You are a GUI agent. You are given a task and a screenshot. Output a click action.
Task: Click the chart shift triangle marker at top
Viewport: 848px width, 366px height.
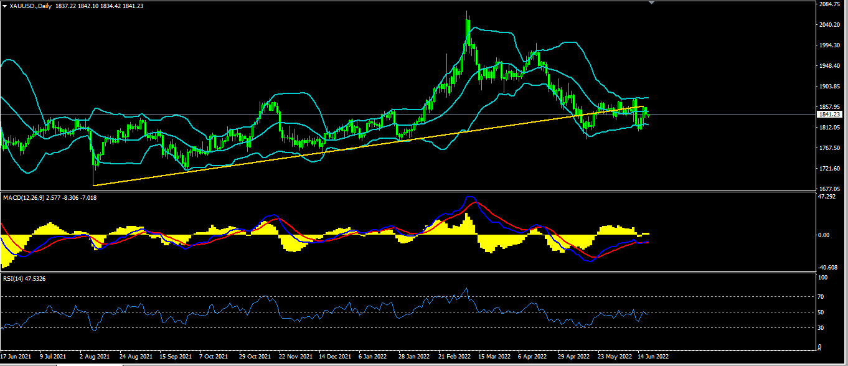pyautogui.click(x=652, y=3)
